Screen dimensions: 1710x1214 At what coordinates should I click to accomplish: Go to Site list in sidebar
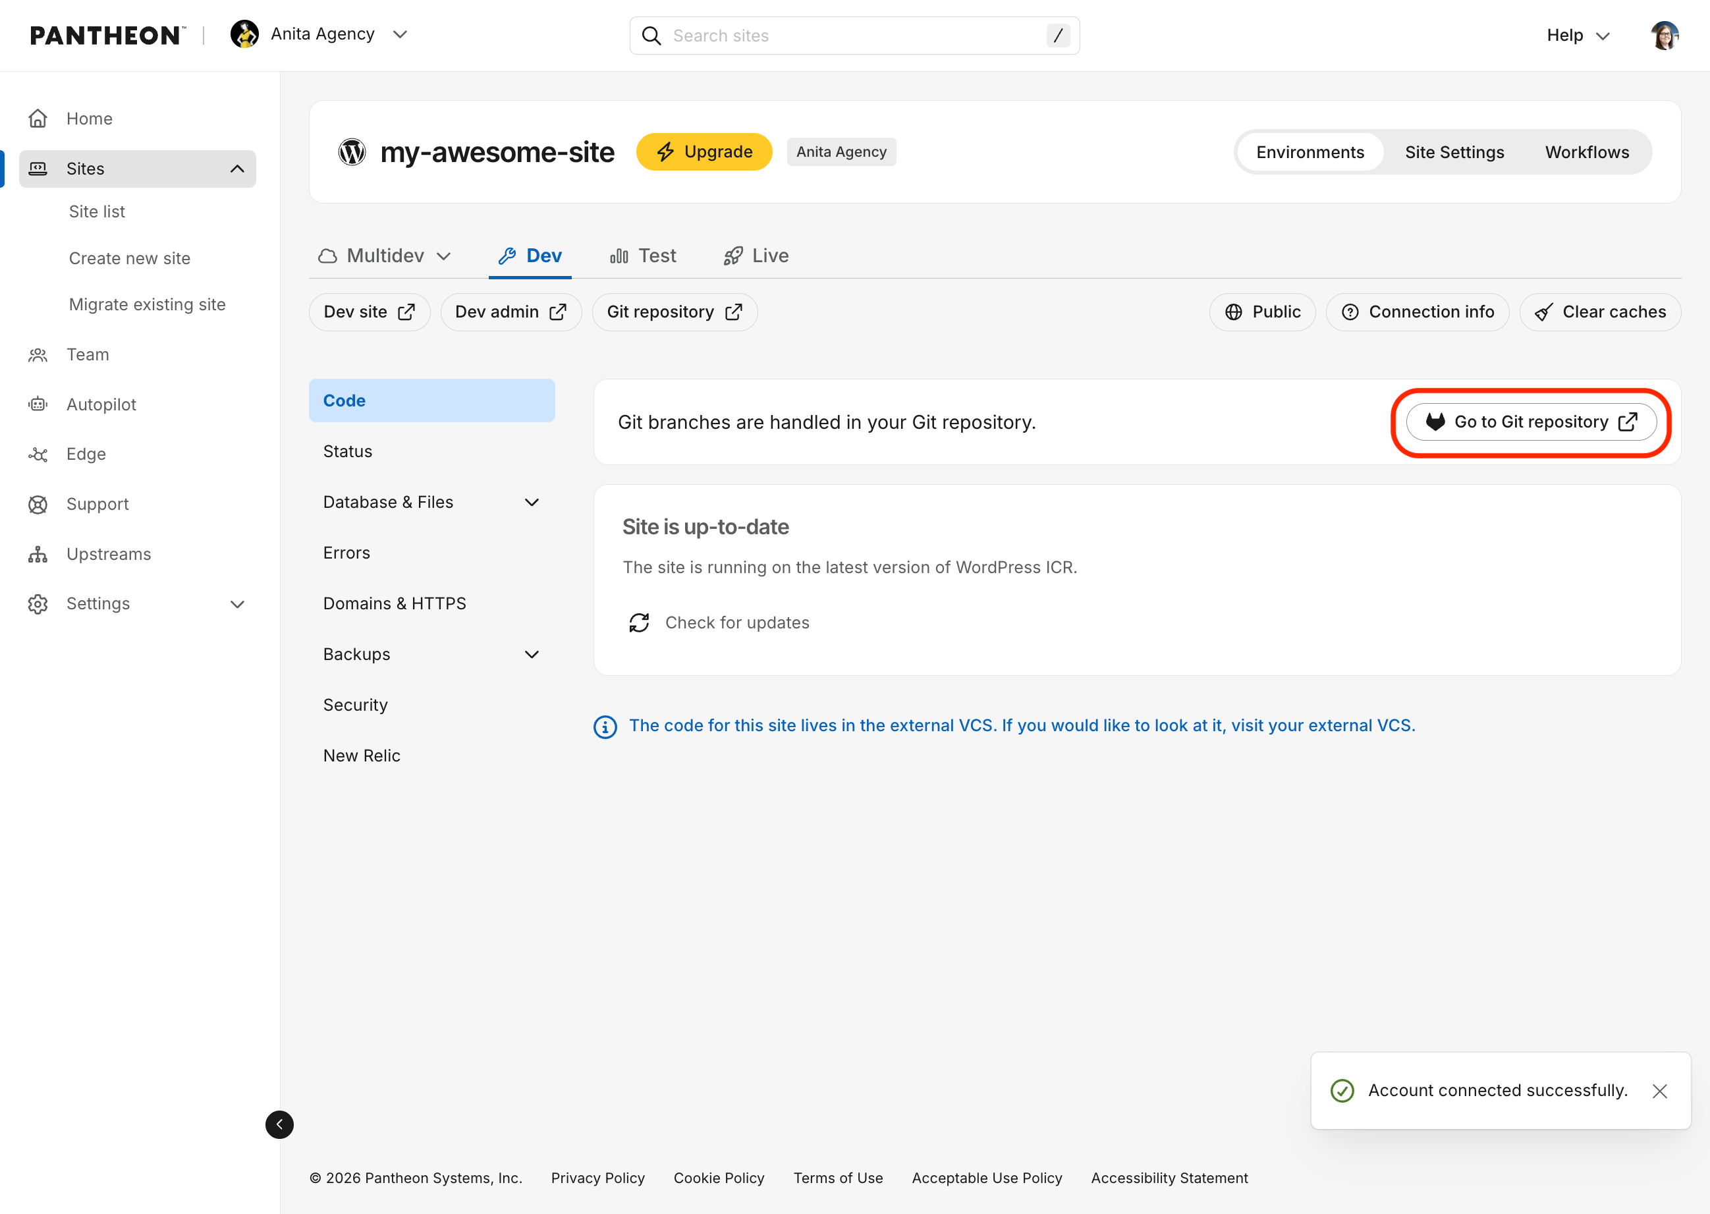[97, 212]
